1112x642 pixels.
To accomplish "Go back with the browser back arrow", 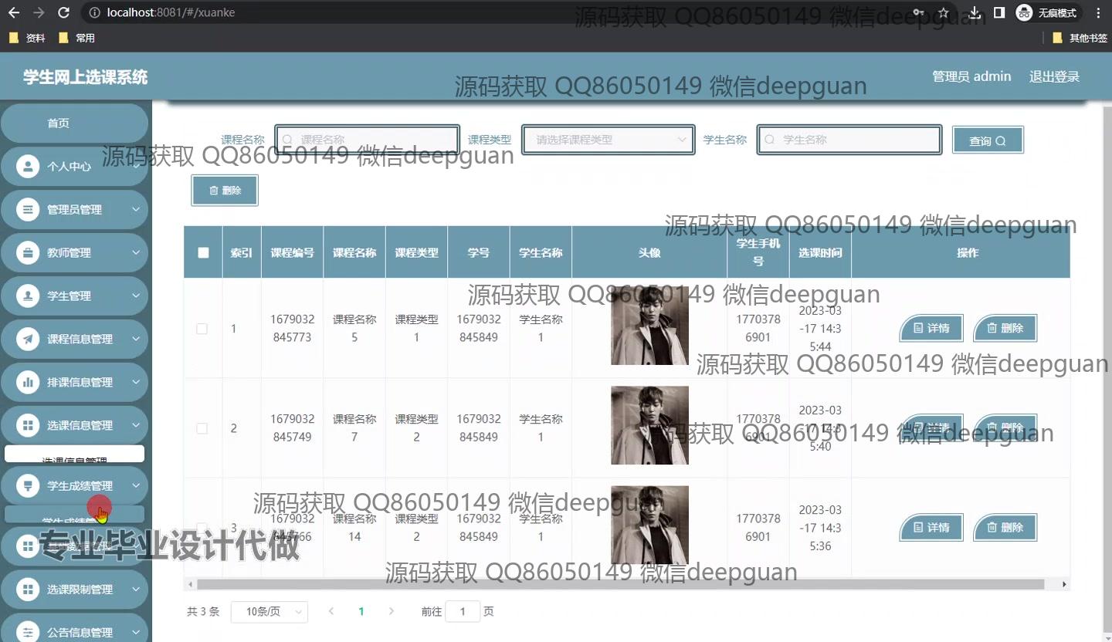I will pyautogui.click(x=14, y=12).
